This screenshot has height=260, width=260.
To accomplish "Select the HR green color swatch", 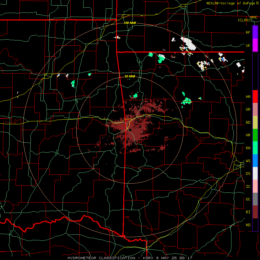I will [255, 135].
